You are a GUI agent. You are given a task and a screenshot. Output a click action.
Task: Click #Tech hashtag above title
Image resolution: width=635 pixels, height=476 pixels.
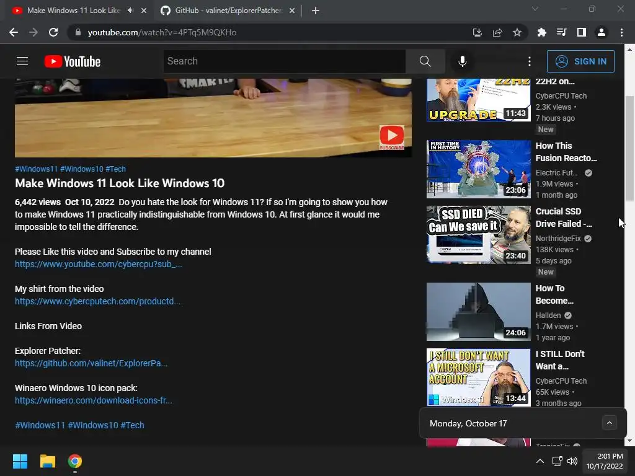pos(115,169)
